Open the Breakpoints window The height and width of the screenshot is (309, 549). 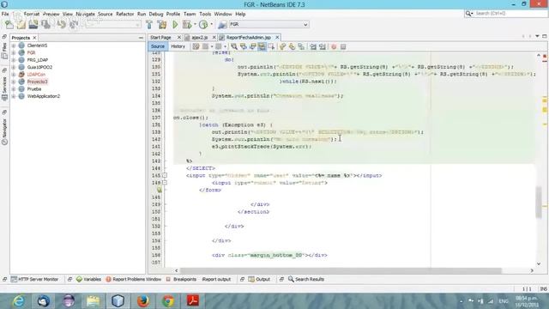[x=181, y=279]
